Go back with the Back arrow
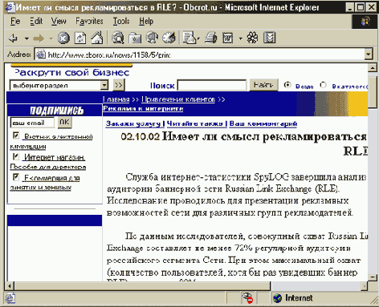The image size is (379, 307). pyautogui.click(x=13, y=38)
